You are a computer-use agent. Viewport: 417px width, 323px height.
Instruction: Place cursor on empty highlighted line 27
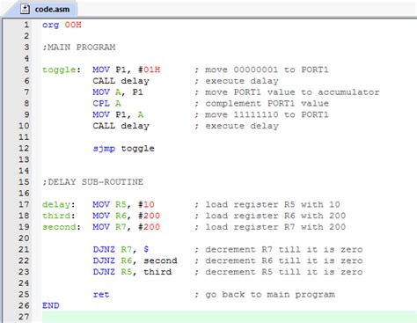pos(230,317)
